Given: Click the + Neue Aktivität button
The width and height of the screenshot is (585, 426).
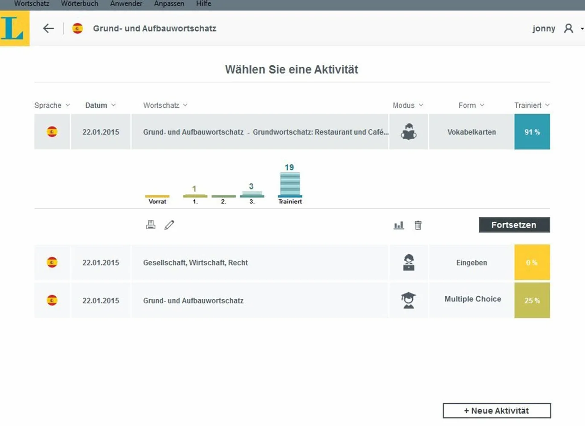Looking at the screenshot, I should pos(497,411).
